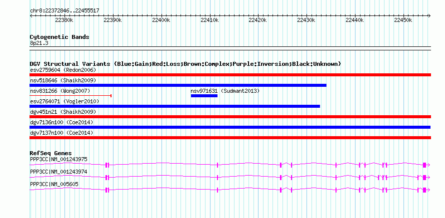Click the dgv7136n100 (Coe2014) label
The image size is (445, 218).
click(61, 122)
